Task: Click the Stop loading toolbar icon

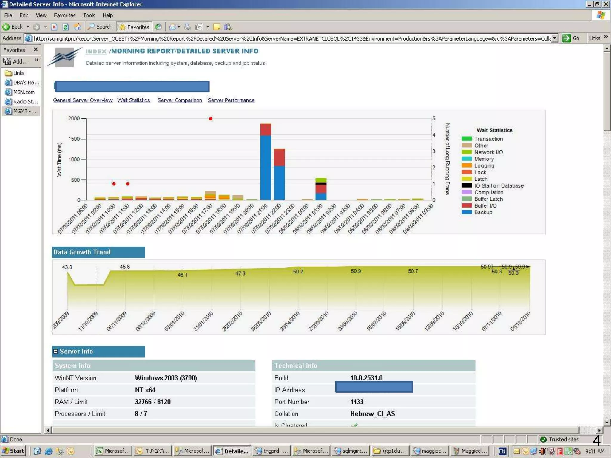Action: (54, 27)
